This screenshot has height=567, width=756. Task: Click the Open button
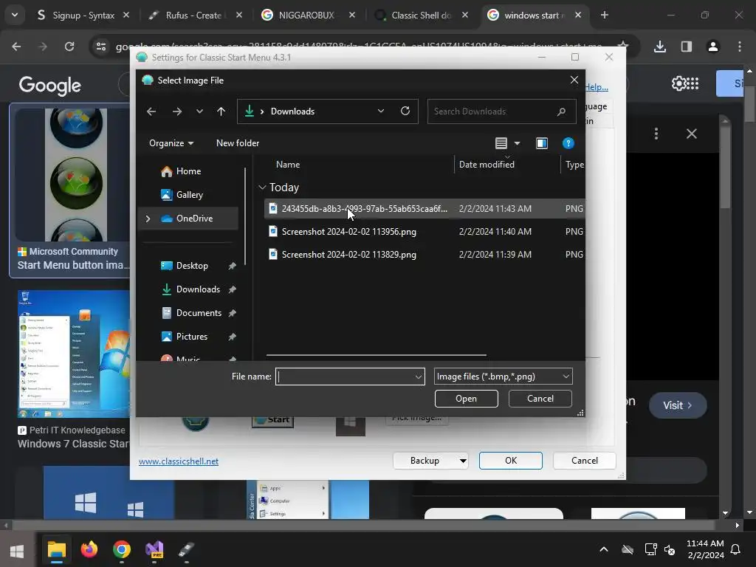(467, 399)
